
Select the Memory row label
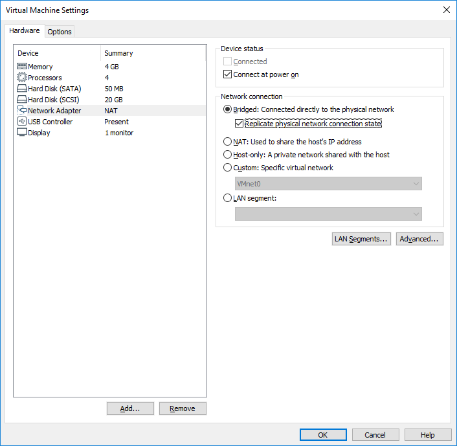pyautogui.click(x=40, y=67)
